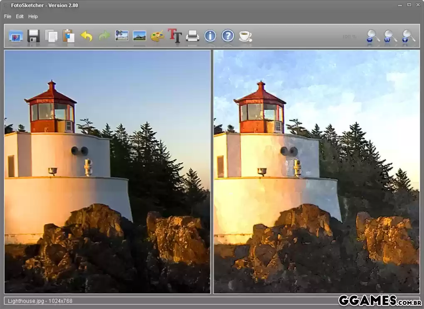The width and height of the screenshot is (424, 309).
Task: Copy the drawing to clipboard
Action: (51, 36)
